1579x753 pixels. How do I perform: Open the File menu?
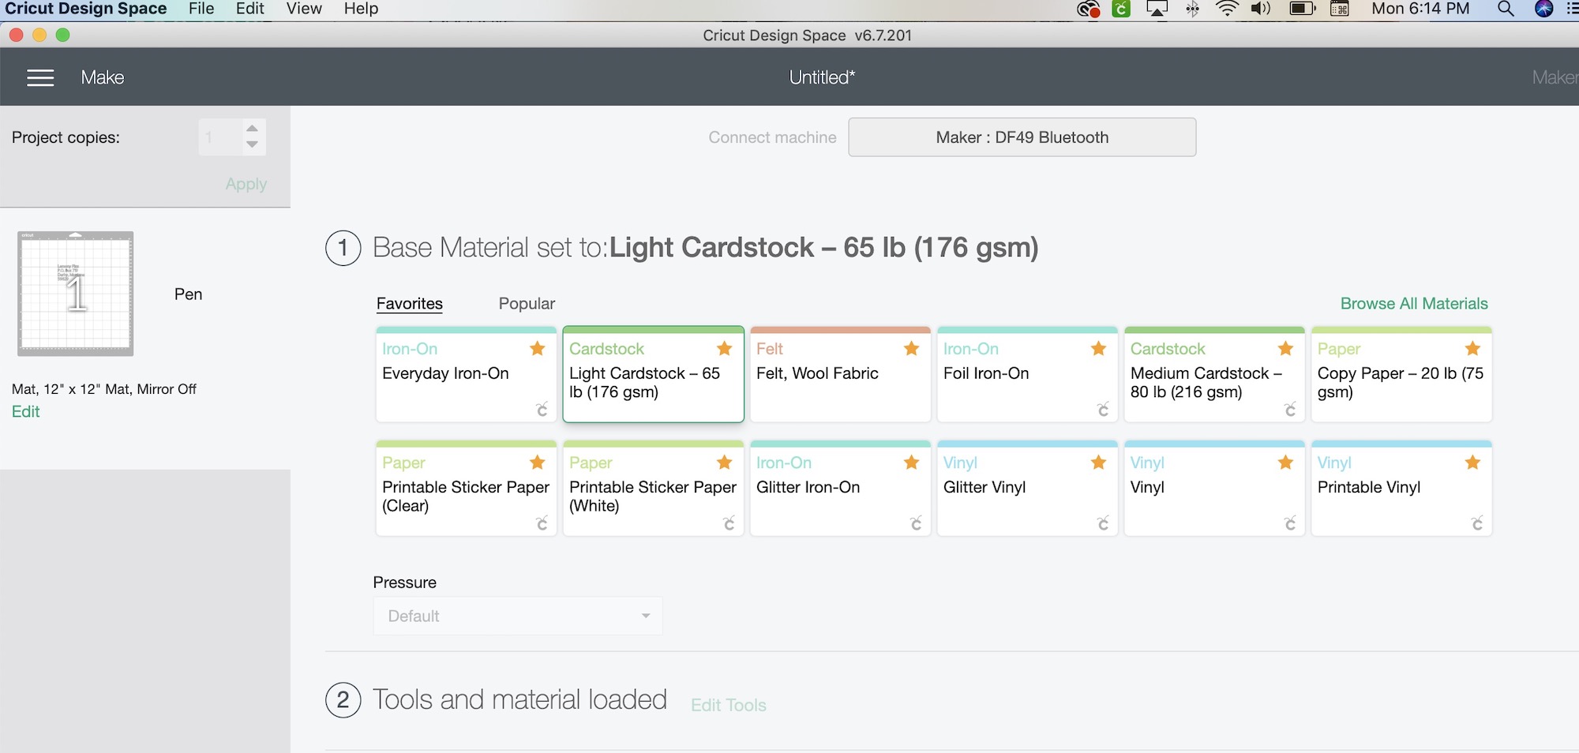(201, 9)
